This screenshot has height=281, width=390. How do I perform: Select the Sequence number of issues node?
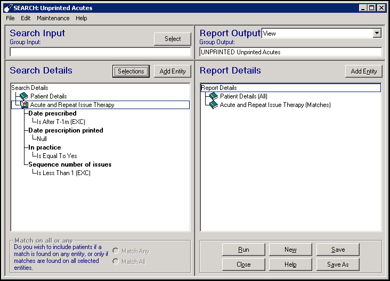tap(70, 164)
